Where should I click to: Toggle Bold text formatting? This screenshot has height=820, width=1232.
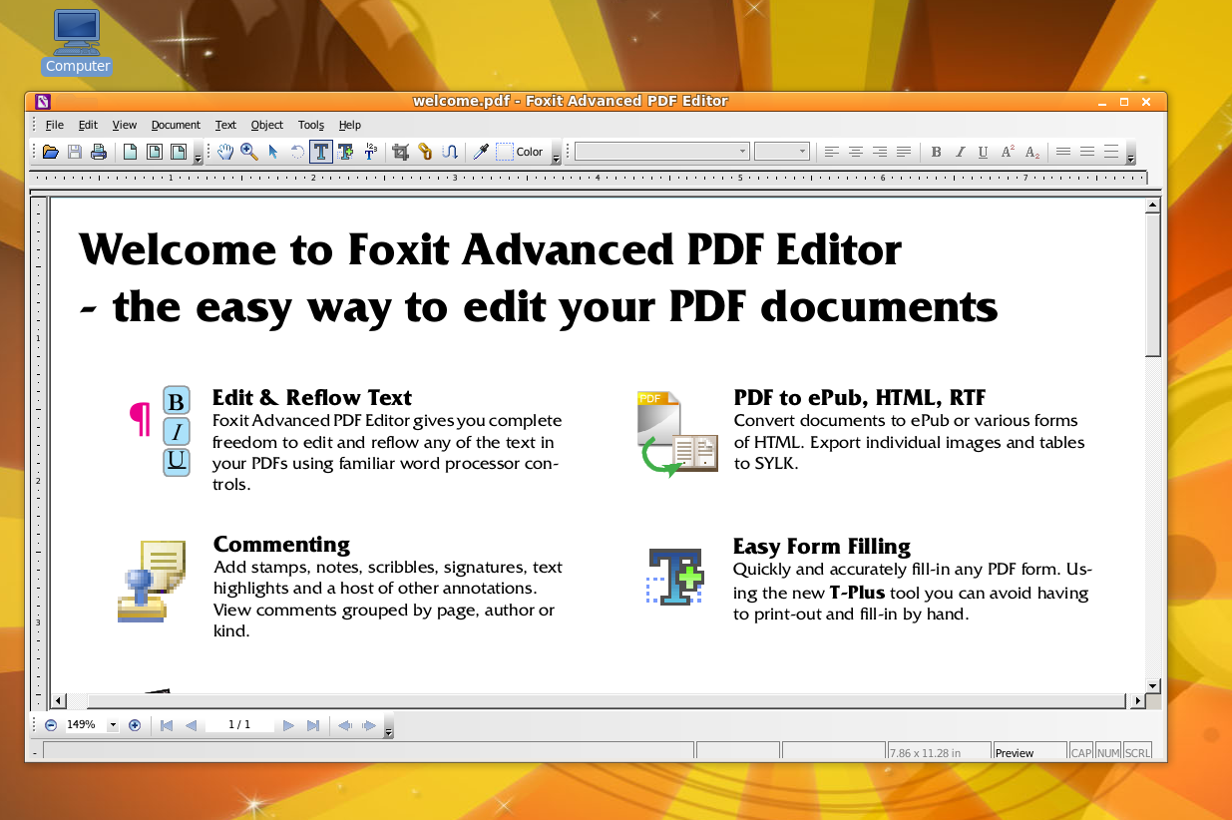[936, 152]
